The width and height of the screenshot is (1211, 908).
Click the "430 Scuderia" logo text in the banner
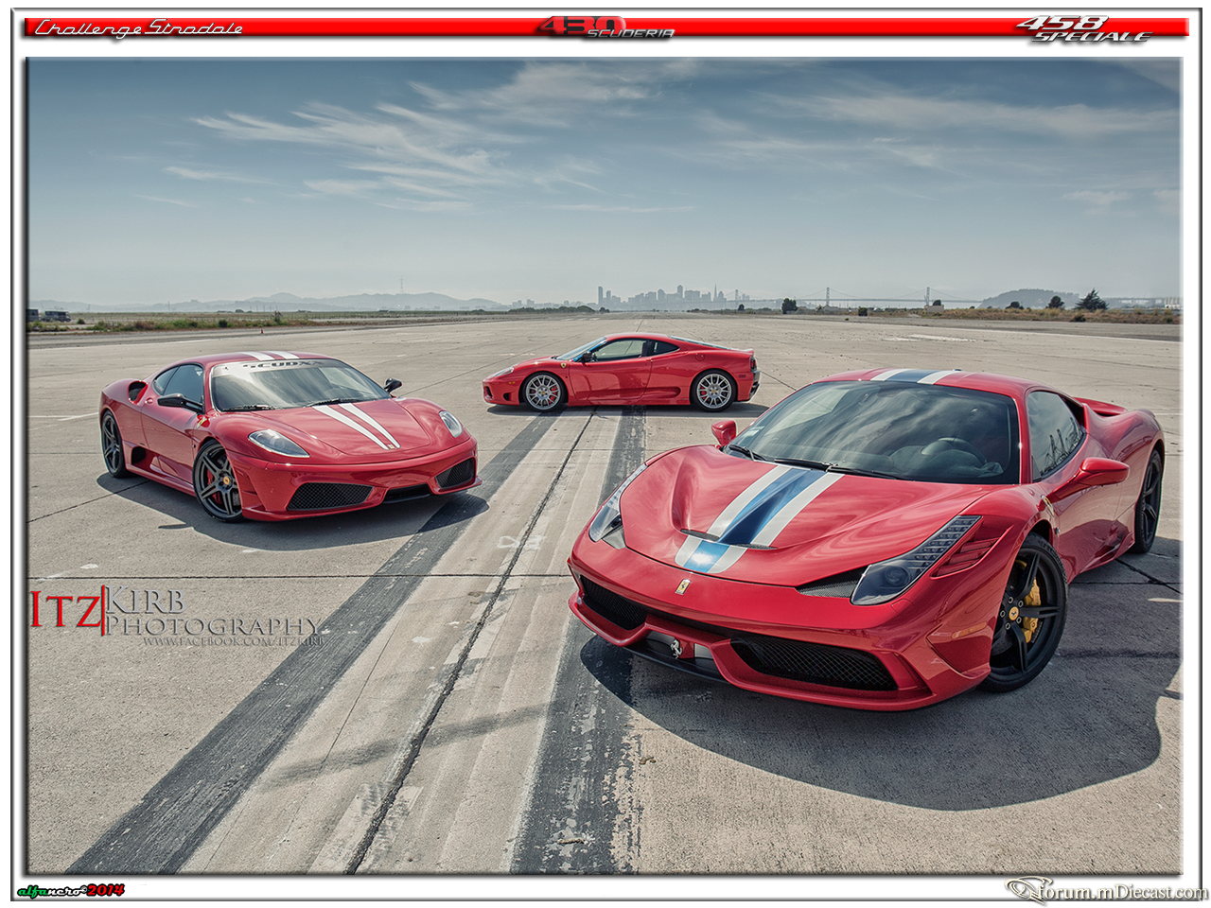click(606, 27)
